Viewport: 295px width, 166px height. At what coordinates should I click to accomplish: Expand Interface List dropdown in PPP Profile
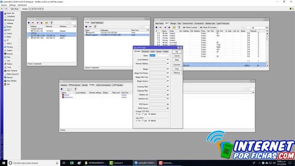tap(168, 98)
